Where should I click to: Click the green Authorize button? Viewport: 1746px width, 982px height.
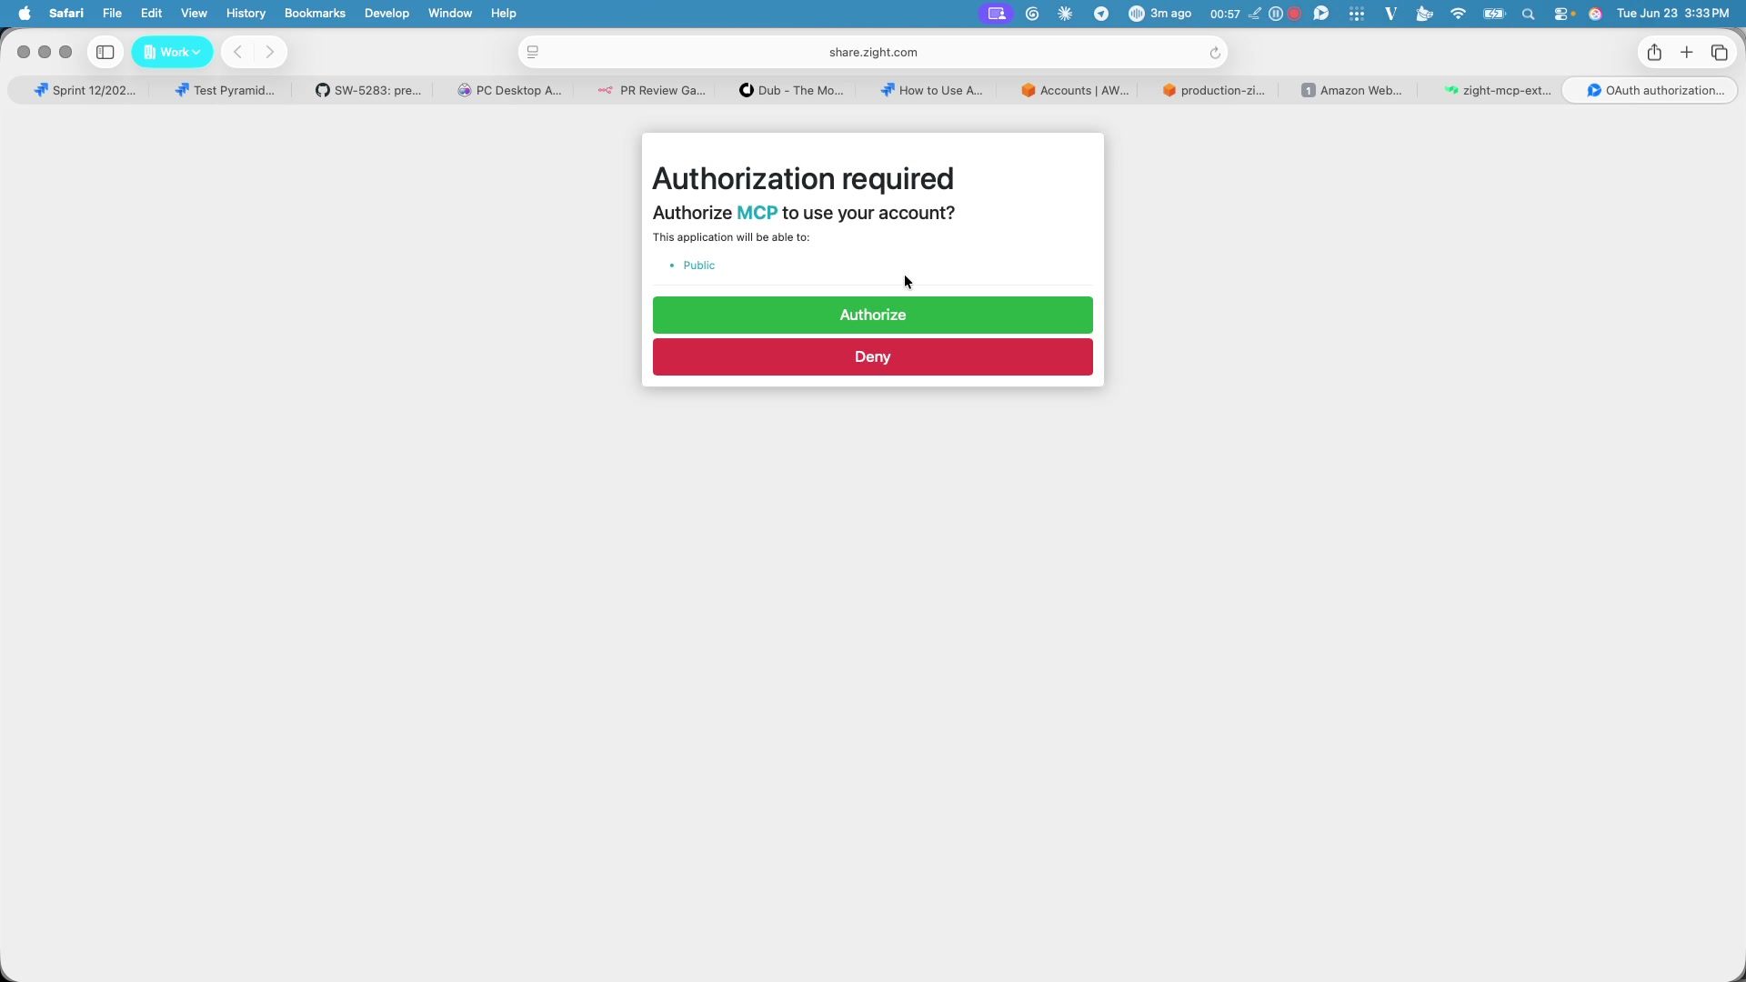click(872, 315)
